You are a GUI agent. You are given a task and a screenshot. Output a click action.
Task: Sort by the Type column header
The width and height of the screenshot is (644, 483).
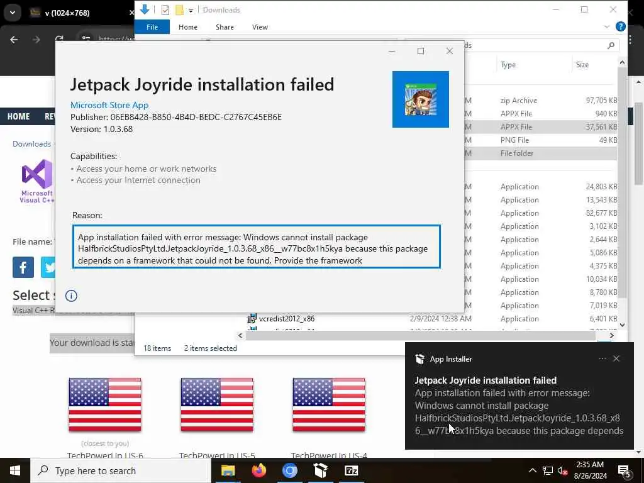tap(508, 65)
